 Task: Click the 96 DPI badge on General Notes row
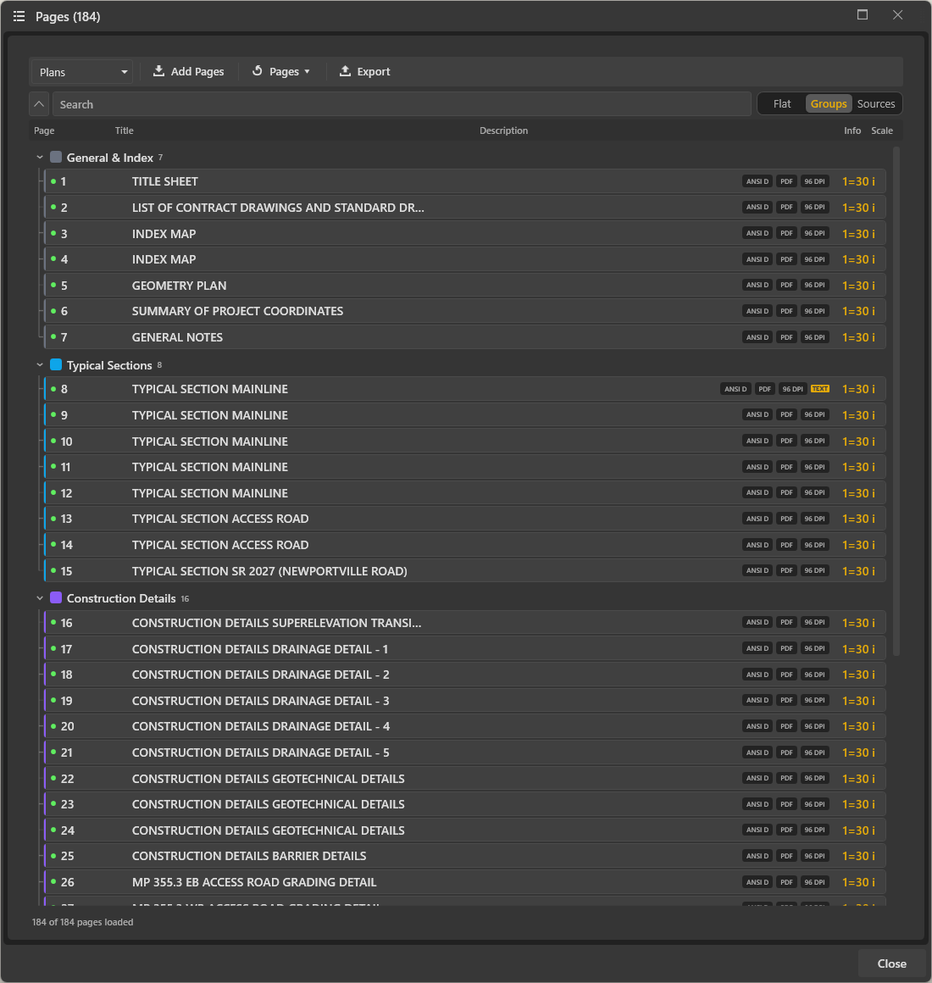(x=815, y=337)
